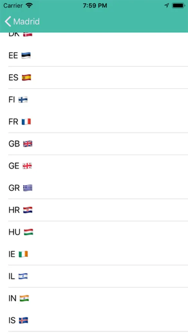188x335 pixels.
Task: Tap the battery indicator icon
Action: click(x=178, y=6)
